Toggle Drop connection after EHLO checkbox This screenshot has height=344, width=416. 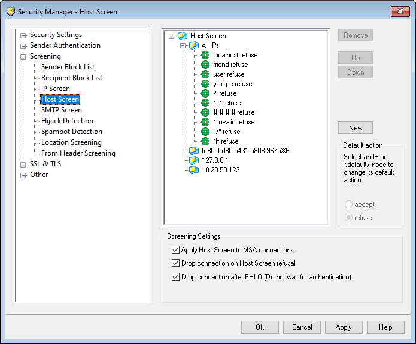[x=175, y=277]
